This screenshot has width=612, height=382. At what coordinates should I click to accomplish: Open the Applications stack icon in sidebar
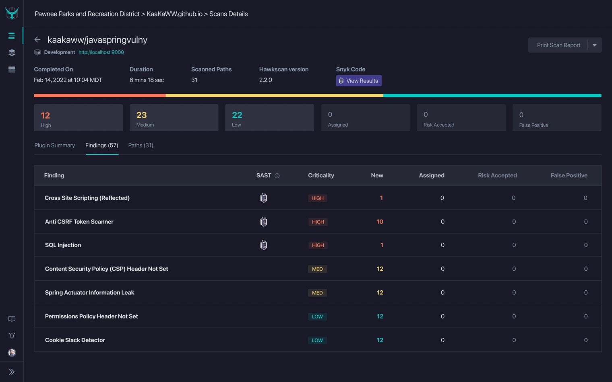click(12, 52)
